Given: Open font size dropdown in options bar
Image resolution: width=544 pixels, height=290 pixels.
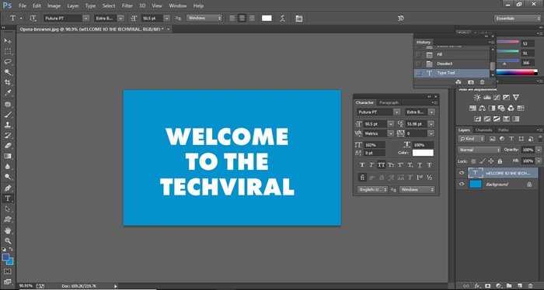Looking at the screenshot, I should pyautogui.click(x=167, y=19).
